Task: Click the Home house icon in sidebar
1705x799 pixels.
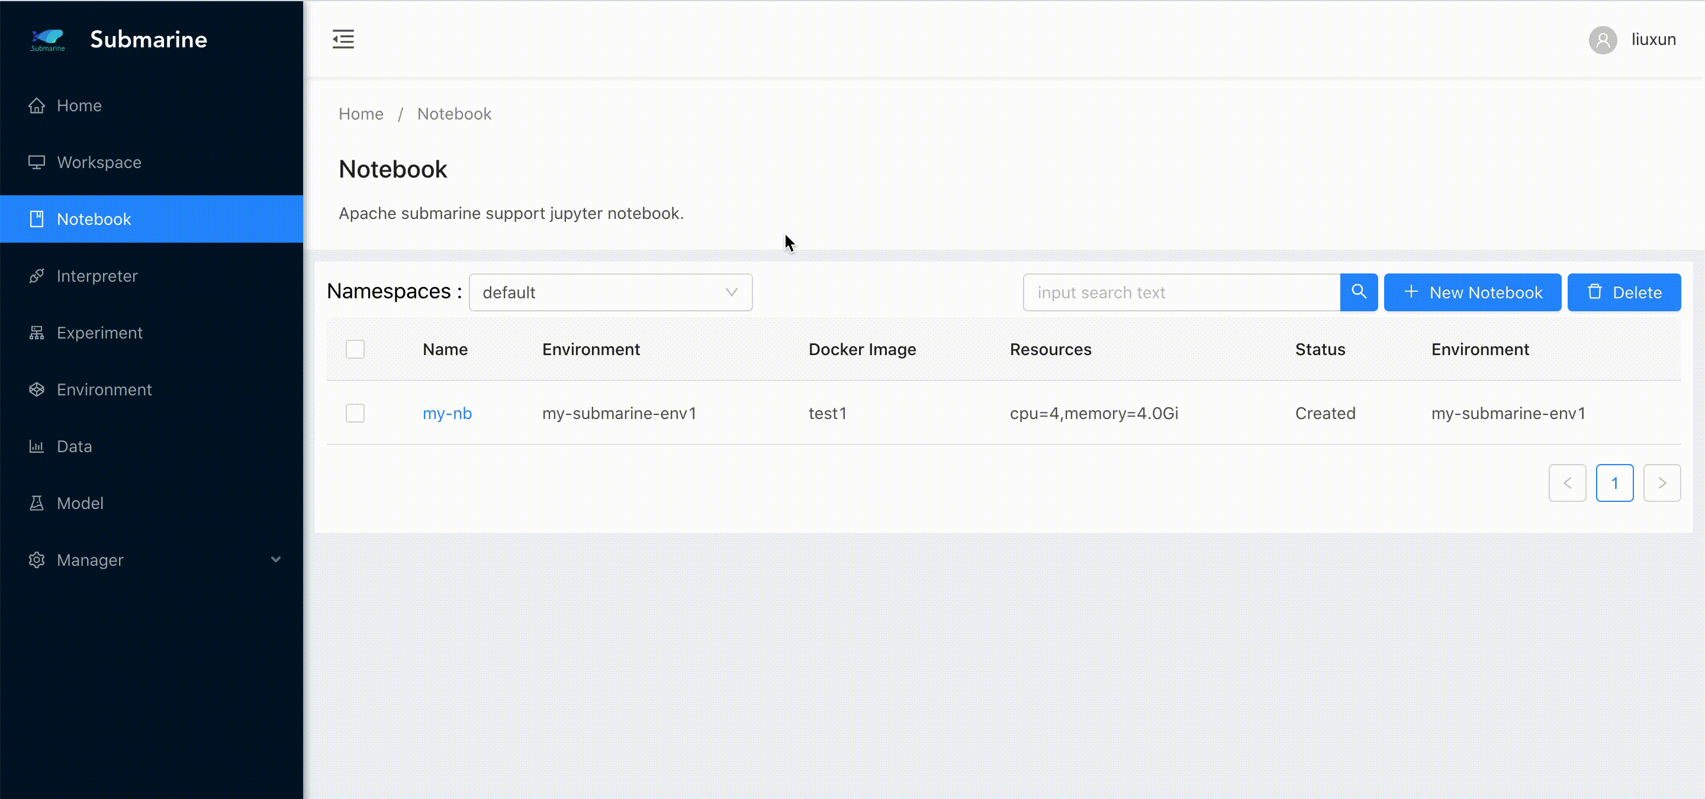Action: (37, 106)
